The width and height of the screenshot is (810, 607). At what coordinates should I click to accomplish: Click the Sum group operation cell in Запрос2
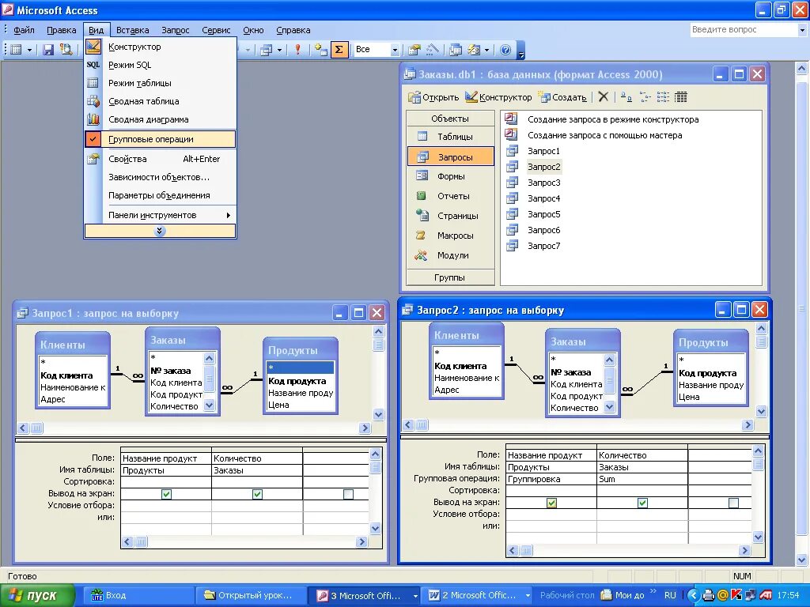pos(642,479)
